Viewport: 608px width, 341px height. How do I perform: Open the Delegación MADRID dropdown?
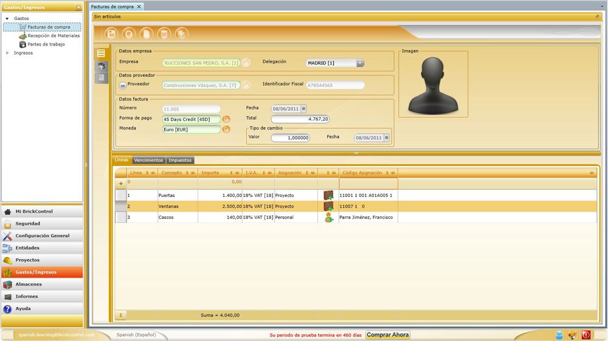tap(360, 63)
